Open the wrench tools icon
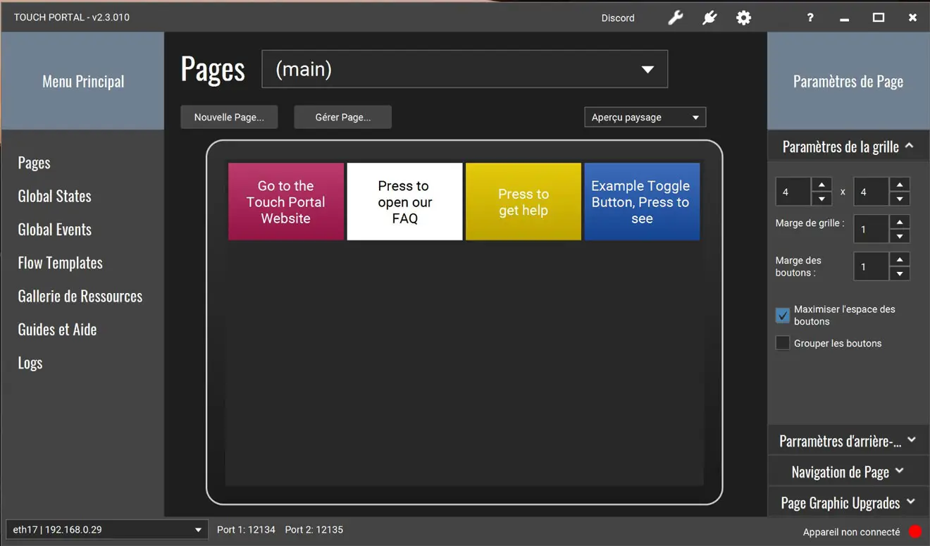 click(x=676, y=18)
